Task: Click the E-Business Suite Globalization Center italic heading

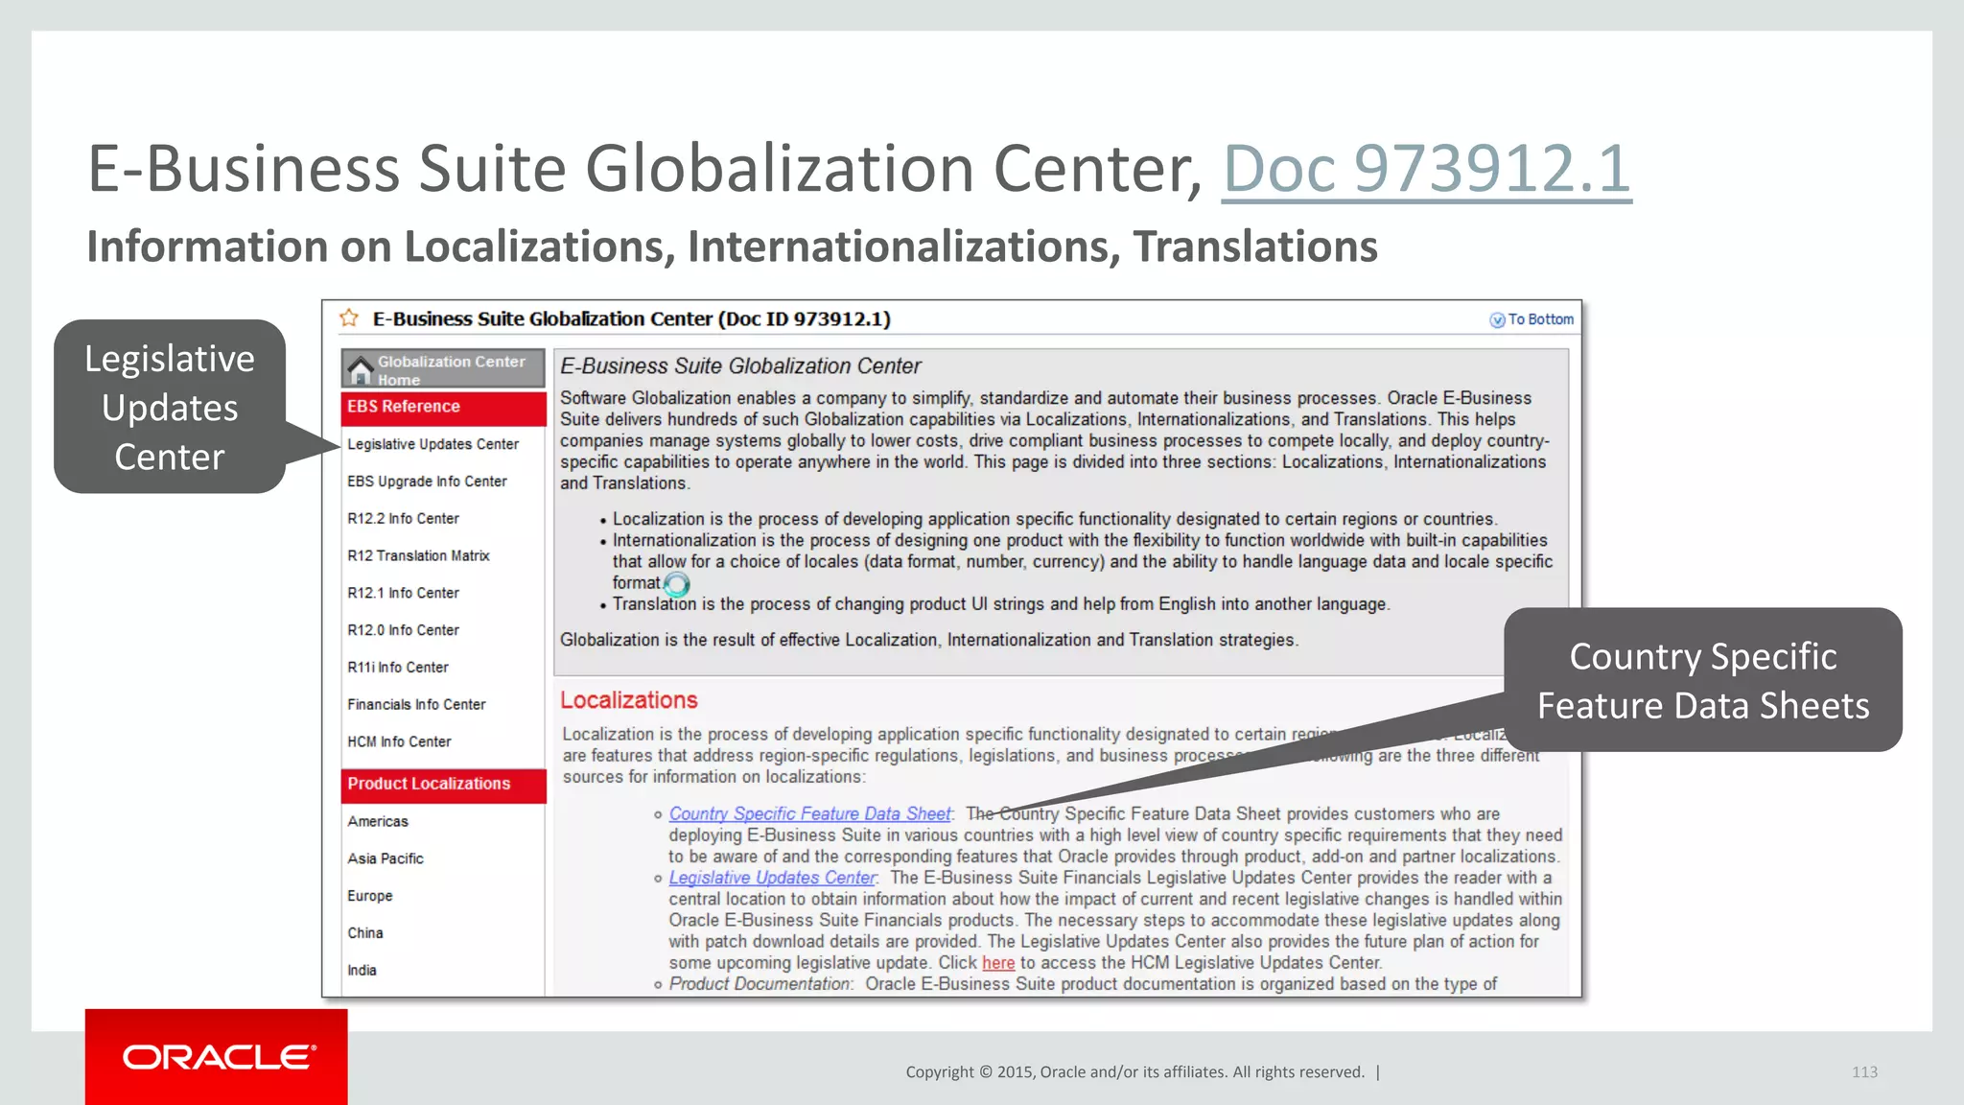Action: (x=740, y=366)
